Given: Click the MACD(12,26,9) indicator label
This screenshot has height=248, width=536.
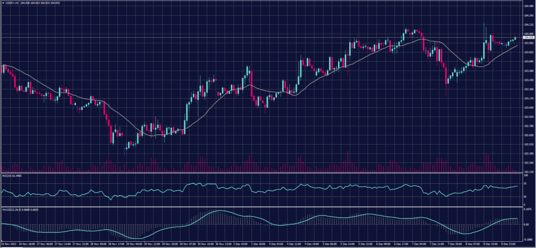Looking at the screenshot, I should (x=13, y=209).
